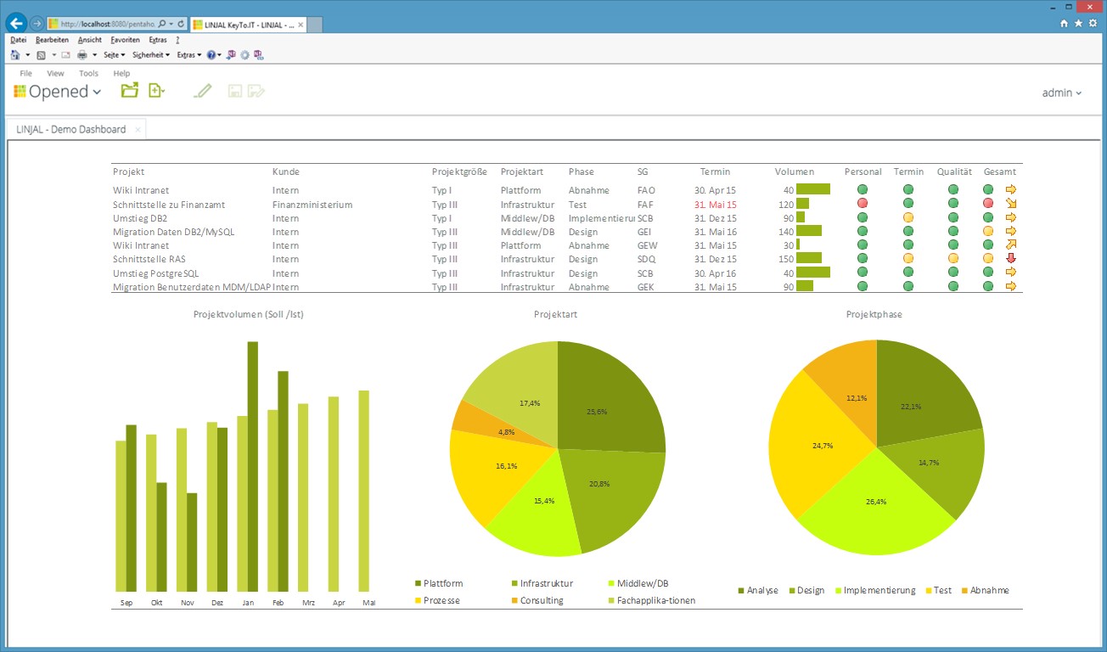Click the pencil edit icon
The width and height of the screenshot is (1107, 652).
tap(202, 91)
